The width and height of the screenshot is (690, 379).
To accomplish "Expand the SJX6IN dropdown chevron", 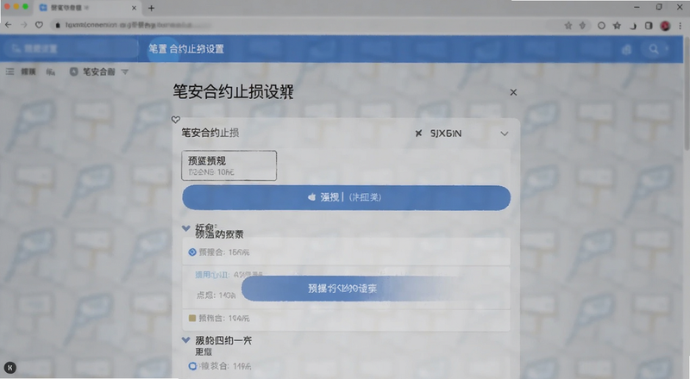I will click(505, 134).
